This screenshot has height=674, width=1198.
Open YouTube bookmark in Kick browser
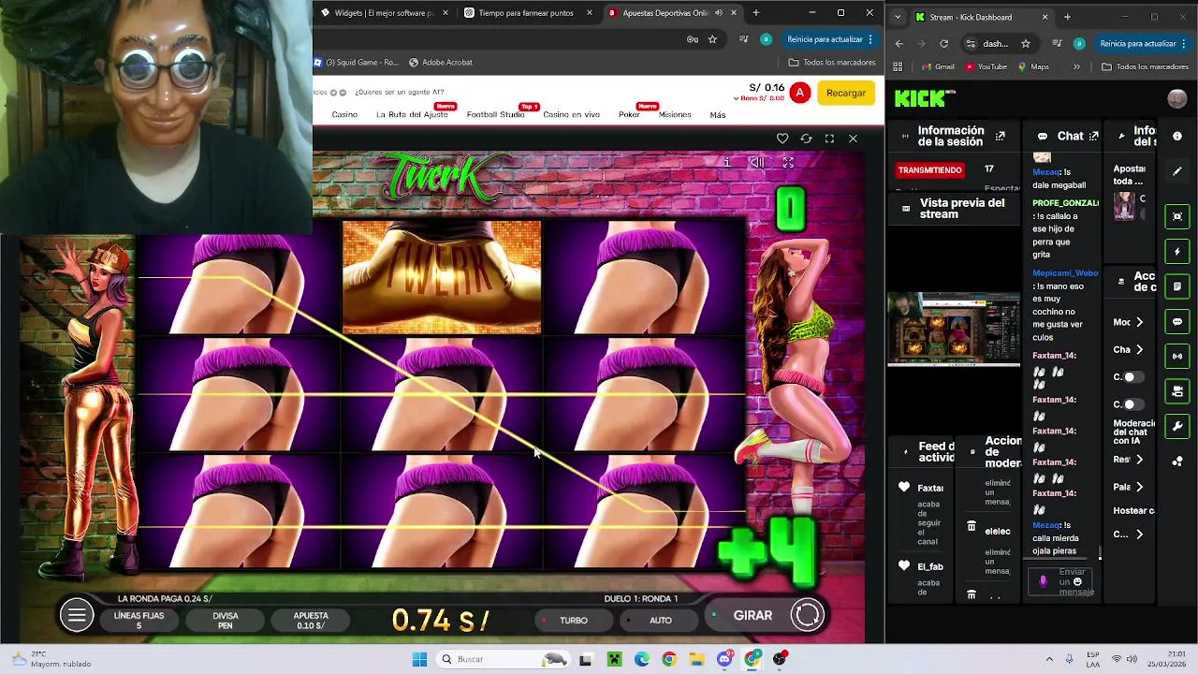tap(986, 66)
